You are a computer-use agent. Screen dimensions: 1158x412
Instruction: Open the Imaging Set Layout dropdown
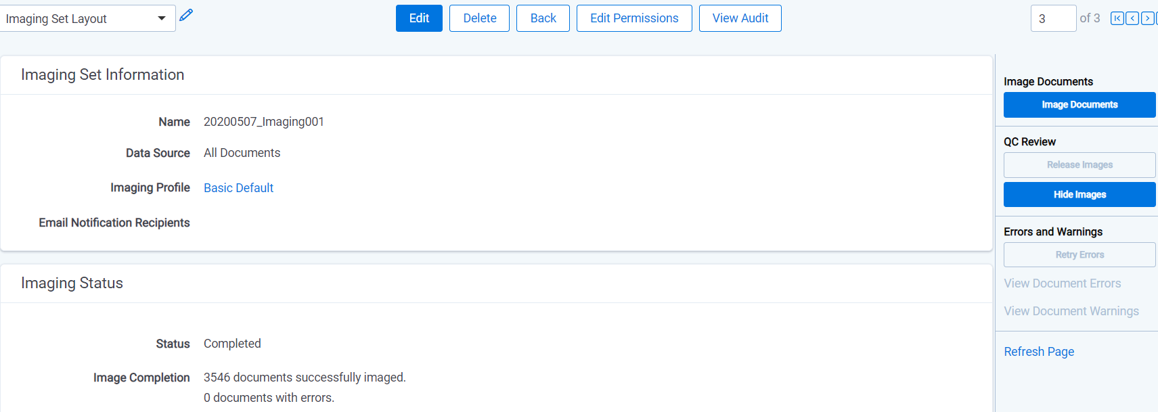click(x=87, y=18)
